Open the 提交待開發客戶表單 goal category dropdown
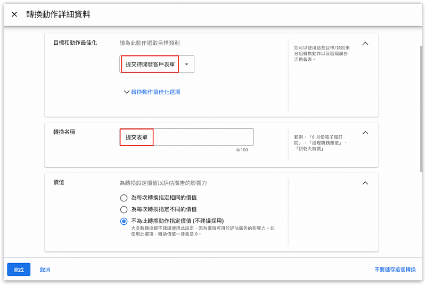This screenshot has width=426, height=285. [157, 64]
